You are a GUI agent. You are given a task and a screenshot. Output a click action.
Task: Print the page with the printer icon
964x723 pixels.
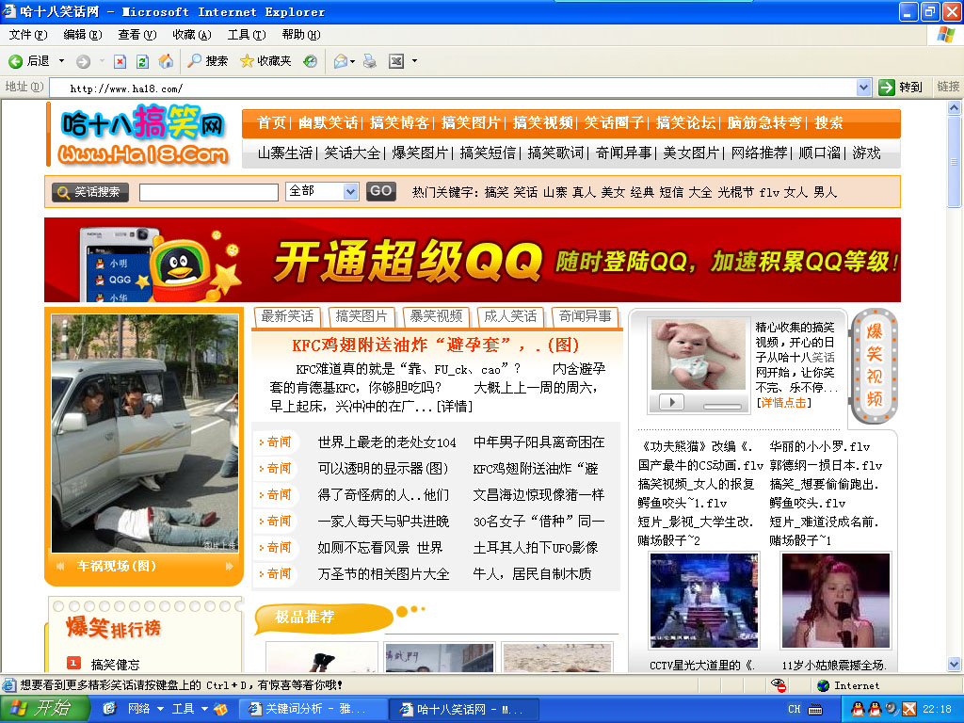point(369,61)
